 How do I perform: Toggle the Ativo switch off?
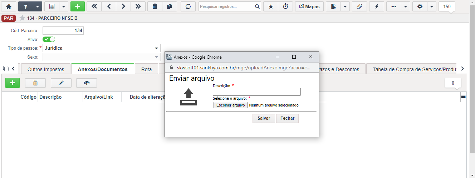coord(49,39)
